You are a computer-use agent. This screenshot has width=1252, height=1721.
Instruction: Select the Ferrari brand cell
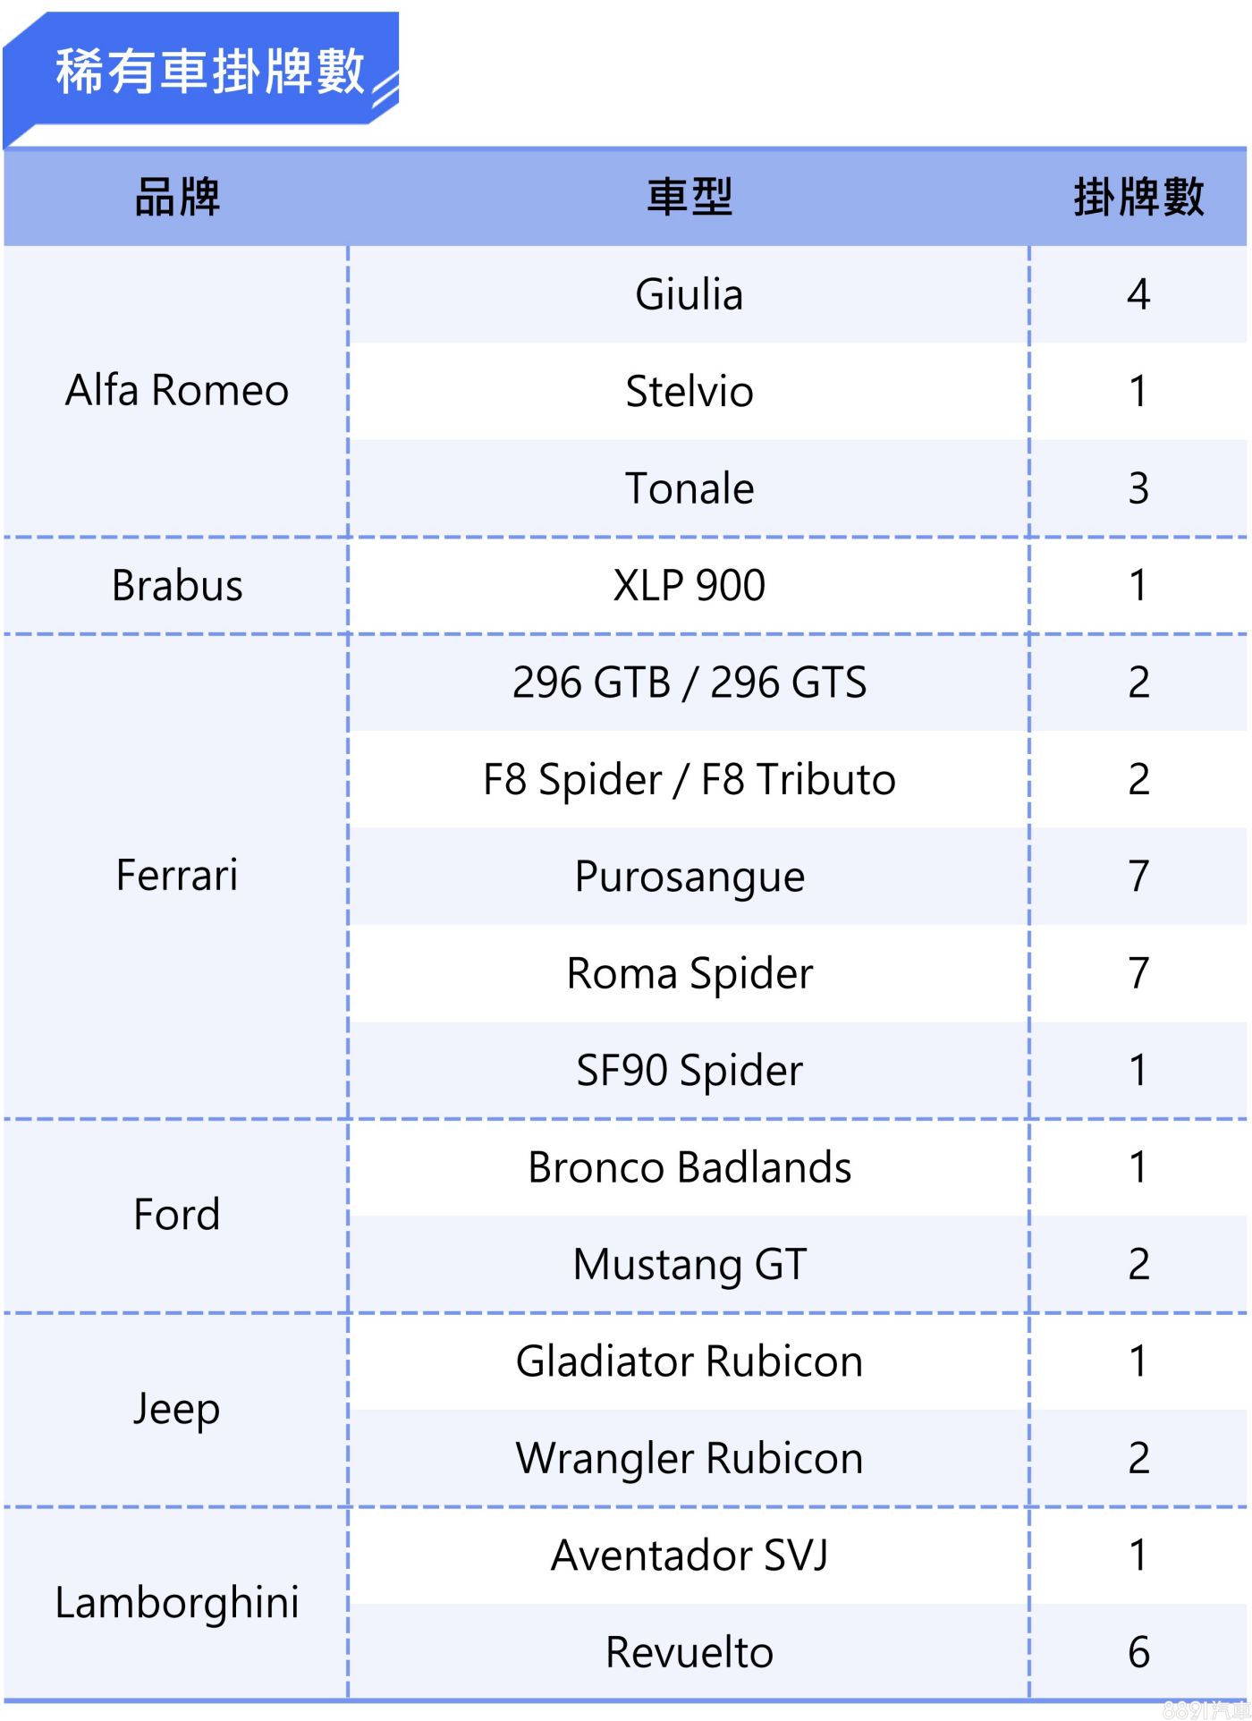click(177, 875)
